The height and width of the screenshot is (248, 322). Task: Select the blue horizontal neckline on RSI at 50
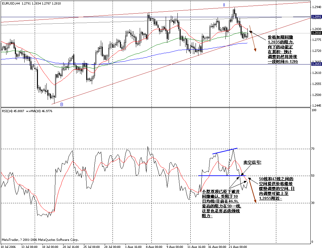[222, 175]
